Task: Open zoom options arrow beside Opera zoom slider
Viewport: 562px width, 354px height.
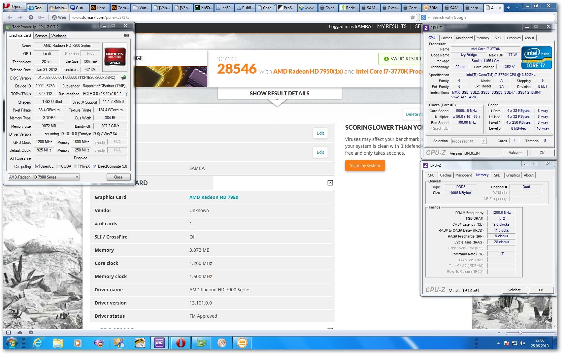Action: pos(498,333)
